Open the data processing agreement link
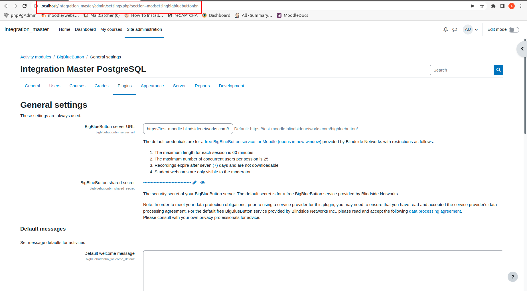 coord(435,211)
